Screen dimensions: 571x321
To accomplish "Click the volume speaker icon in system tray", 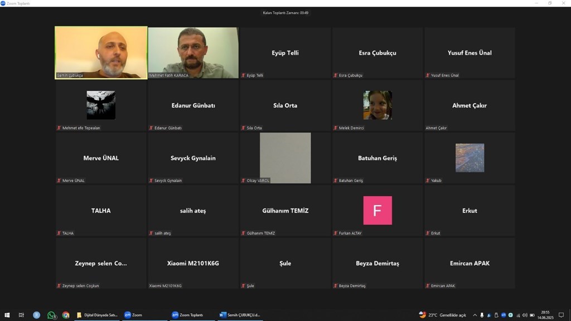I will 525,315.
